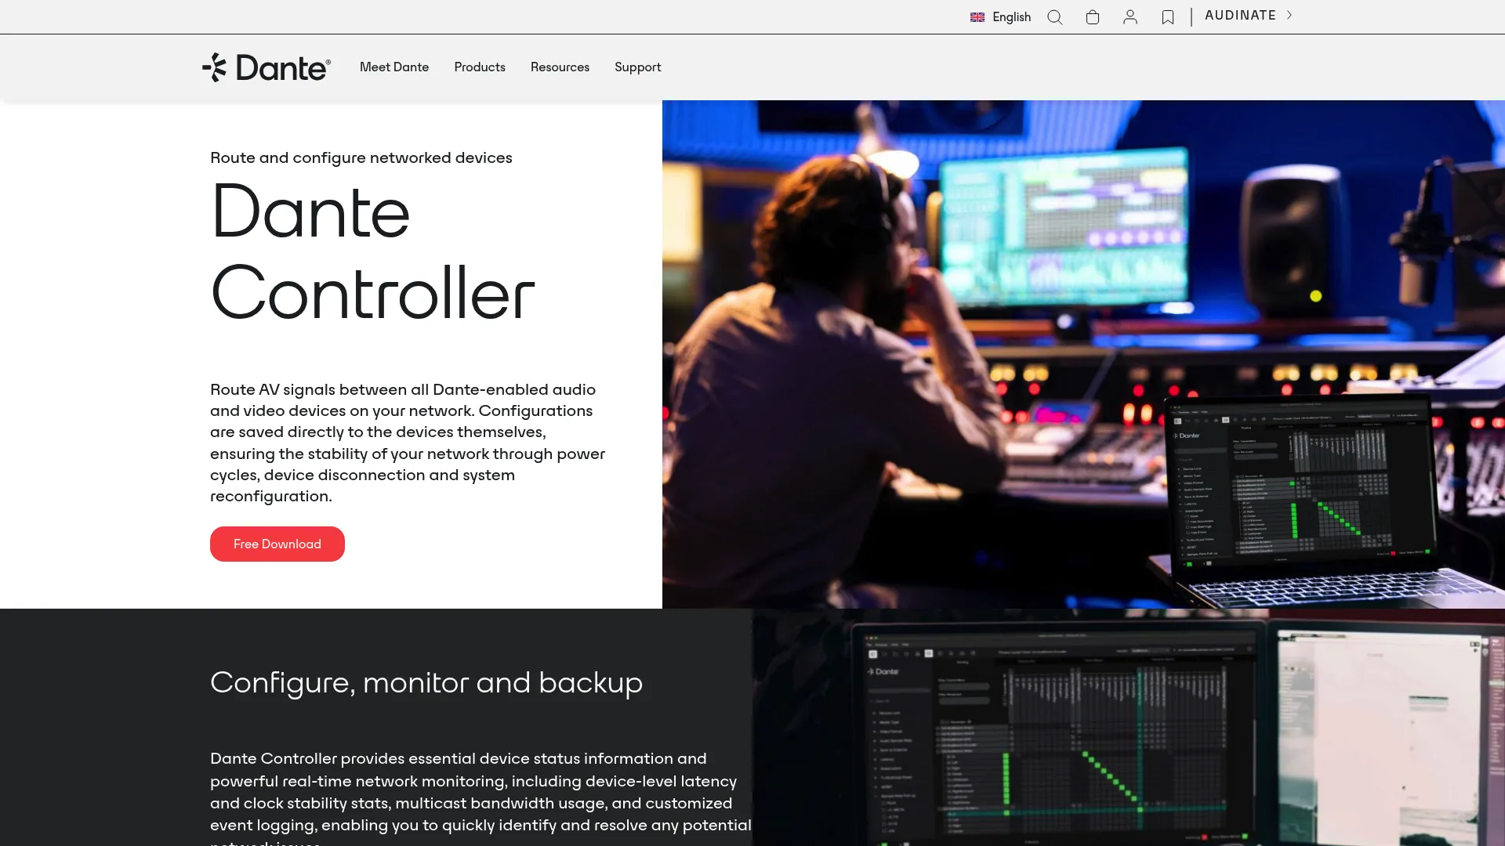1505x846 pixels.
Task: Click the studio engineer hero photo
Action: pos(1083,354)
